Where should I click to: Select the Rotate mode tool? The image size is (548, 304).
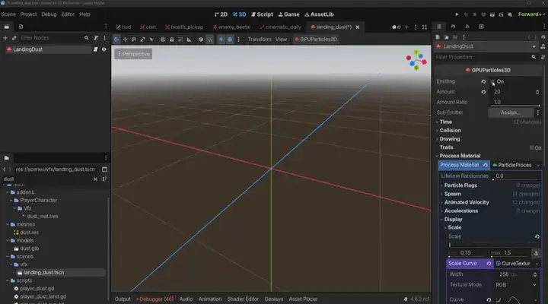[x=134, y=40]
